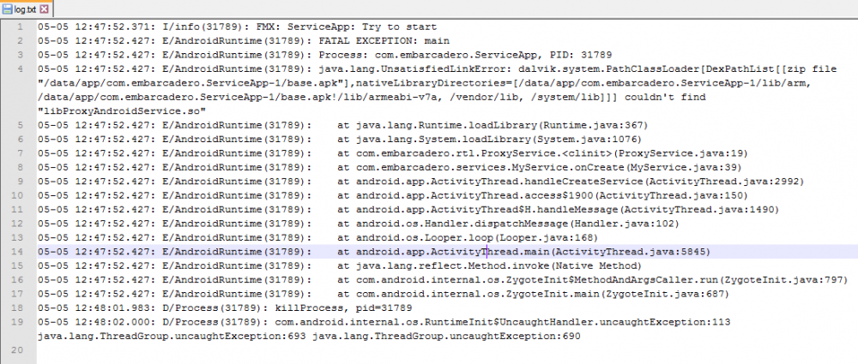Click line number 4 in the gutter
Image resolution: width=858 pixels, height=364 pixels.
(20, 69)
